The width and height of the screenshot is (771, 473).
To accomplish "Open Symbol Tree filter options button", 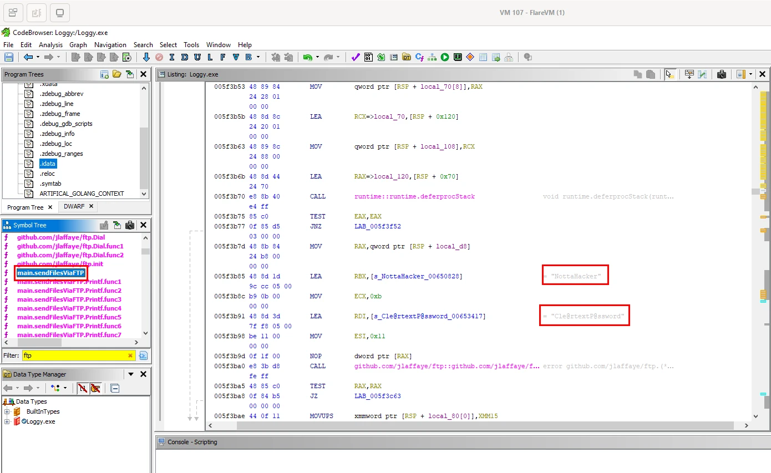I will point(143,355).
